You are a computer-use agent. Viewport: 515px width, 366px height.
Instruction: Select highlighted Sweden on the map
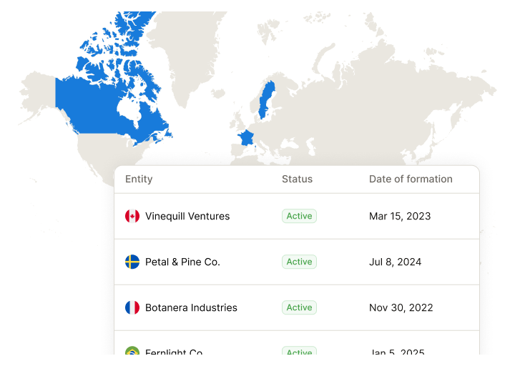point(265,100)
